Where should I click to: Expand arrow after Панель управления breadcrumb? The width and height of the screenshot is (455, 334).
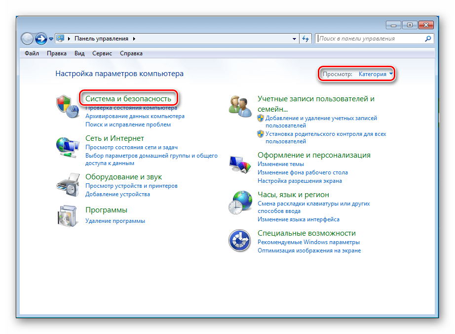(x=134, y=39)
